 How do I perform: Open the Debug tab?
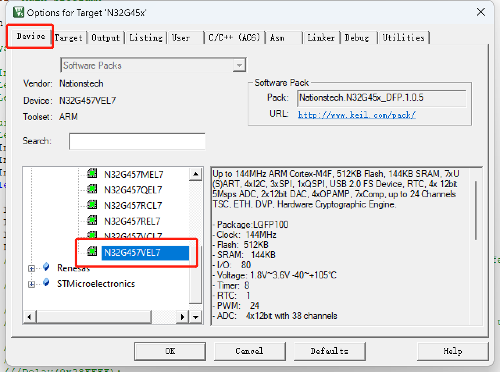point(357,38)
